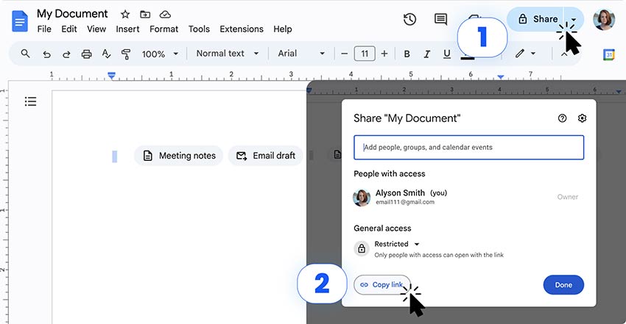Open share dialog settings gear
This screenshot has width=626, height=324.
(582, 118)
